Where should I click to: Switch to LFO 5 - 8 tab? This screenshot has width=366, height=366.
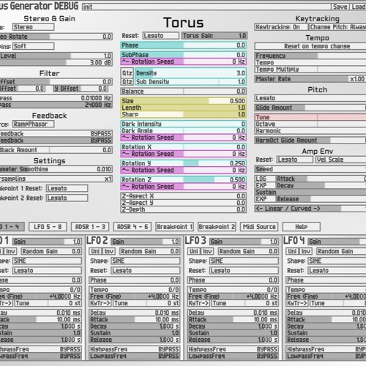pyautogui.click(x=48, y=227)
